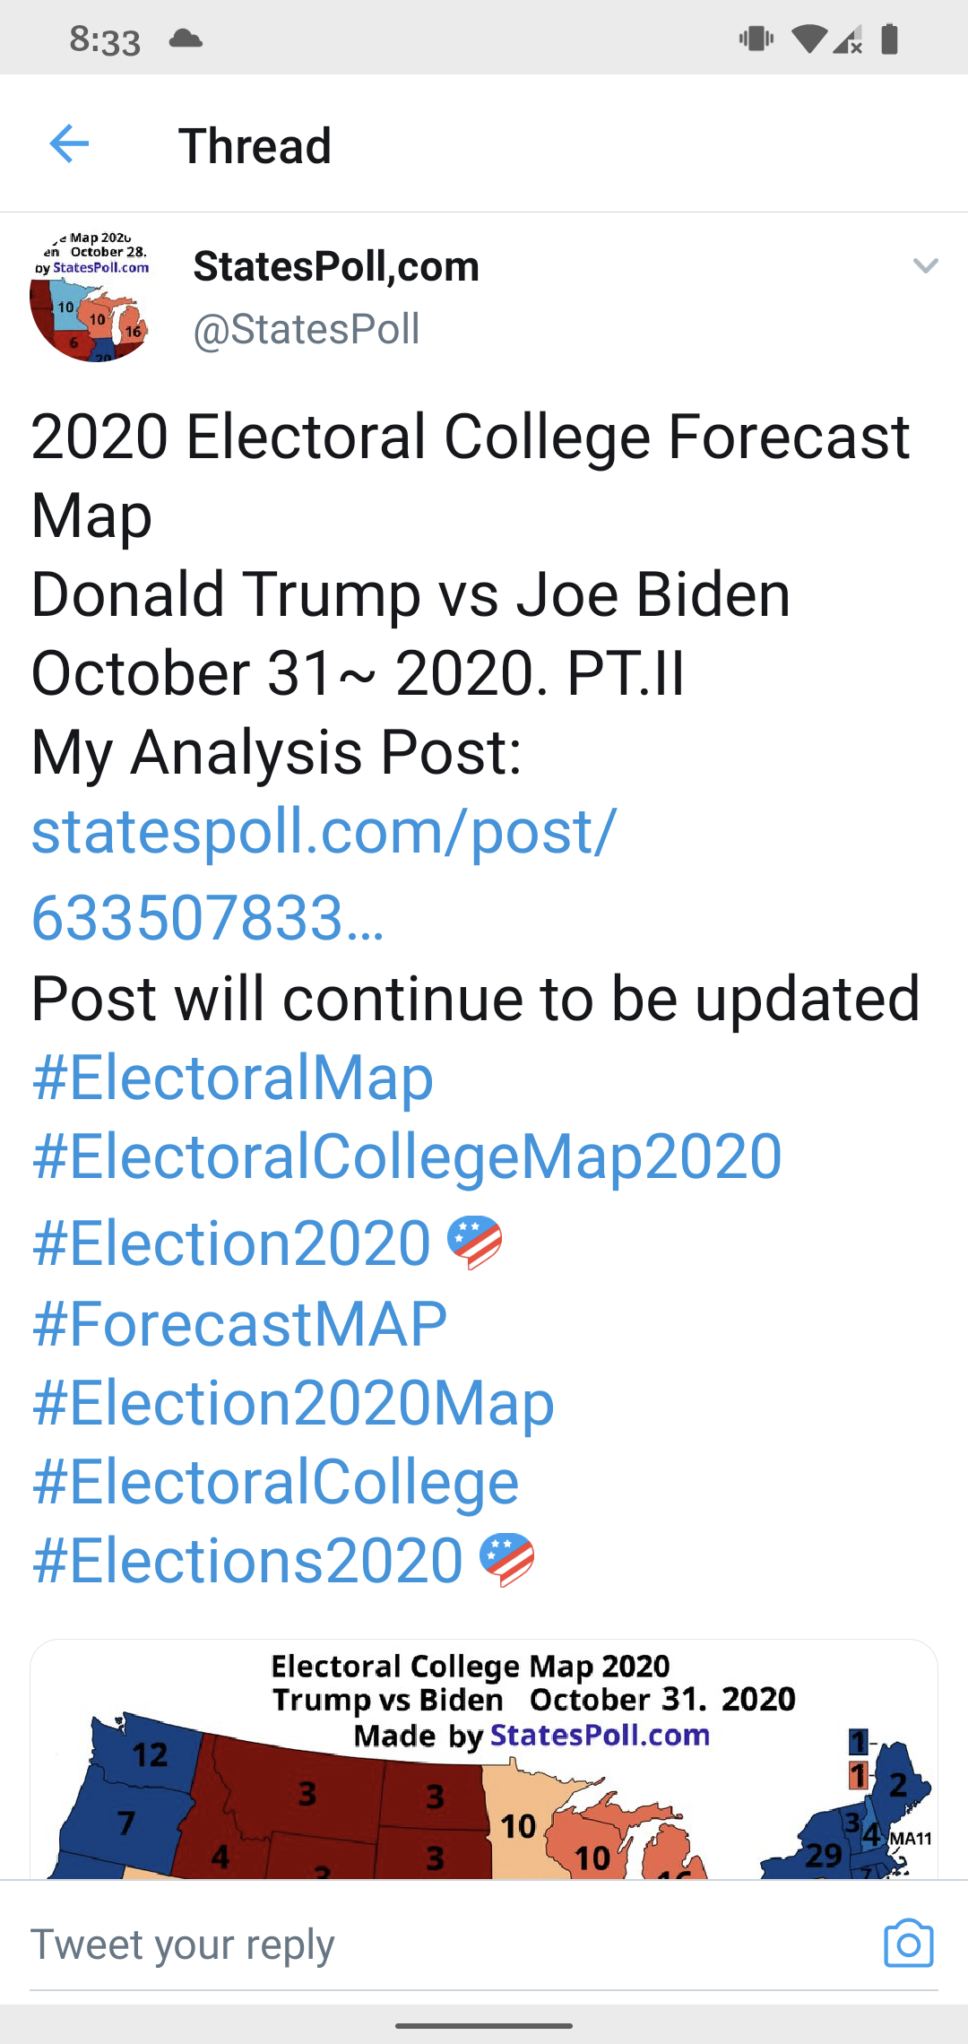Open tweet options chevron menu
The width and height of the screenshot is (968, 2044).
point(924,266)
